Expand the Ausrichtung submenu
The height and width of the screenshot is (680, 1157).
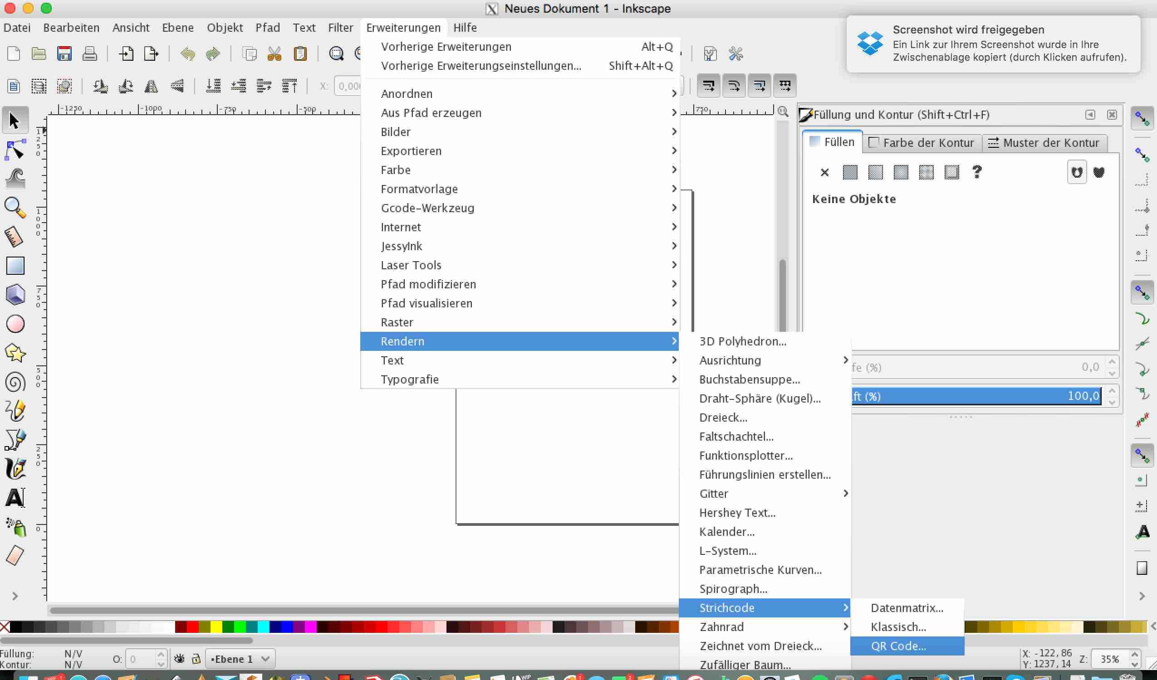point(765,360)
